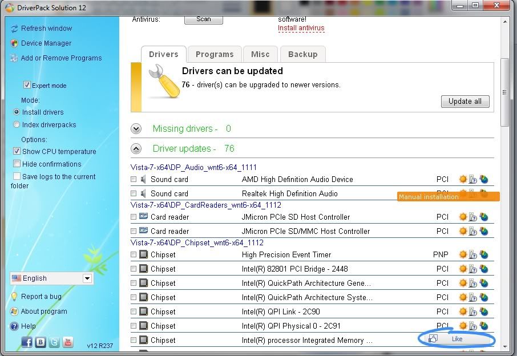
Task: Toggle Show CPU temperature checkbox
Action: point(17,151)
